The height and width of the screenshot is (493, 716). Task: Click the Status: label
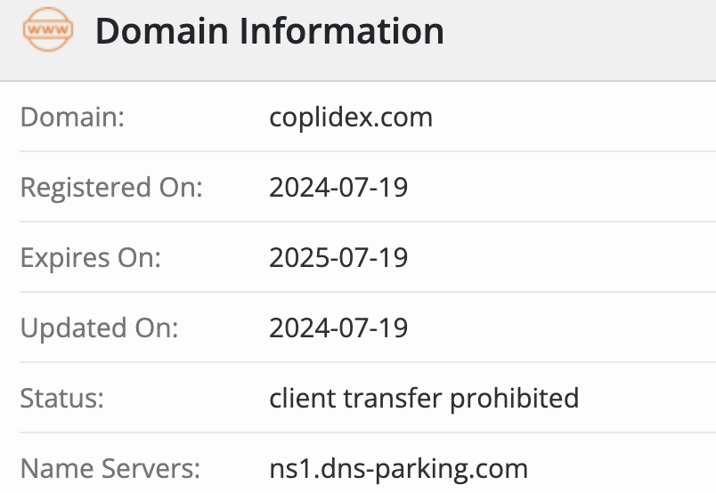[x=62, y=398]
